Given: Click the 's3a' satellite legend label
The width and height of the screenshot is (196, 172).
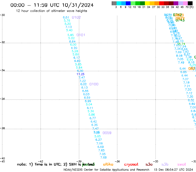Looking at the screenshot, I should (149, 164).
